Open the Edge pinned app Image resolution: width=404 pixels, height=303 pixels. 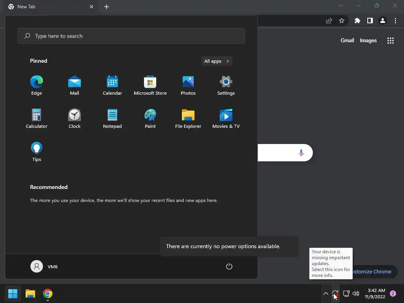(37, 86)
